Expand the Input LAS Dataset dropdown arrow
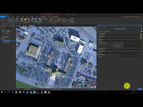143x107 pixels. click(x=139, y=35)
